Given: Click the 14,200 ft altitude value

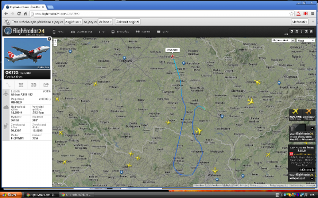Looking at the screenshot, I should [x=16, y=112].
